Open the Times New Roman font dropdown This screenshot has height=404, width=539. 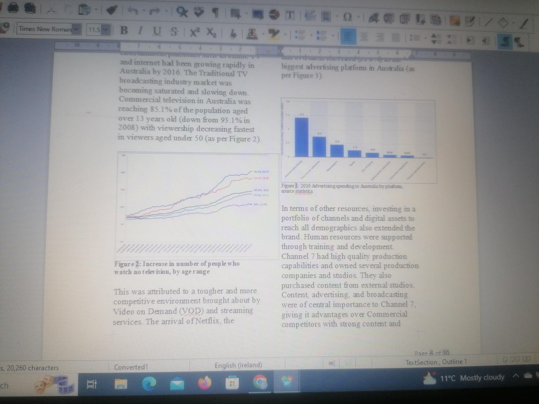tap(77, 29)
